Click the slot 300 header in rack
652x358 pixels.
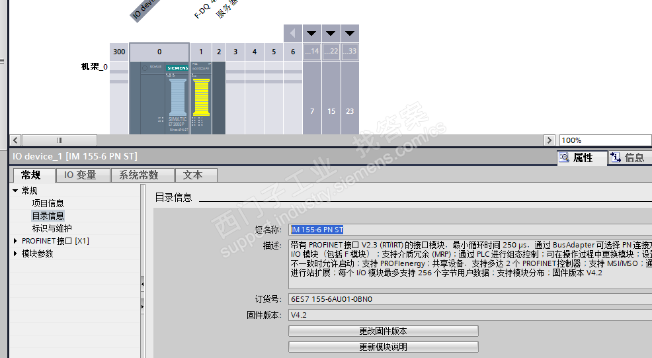119,52
